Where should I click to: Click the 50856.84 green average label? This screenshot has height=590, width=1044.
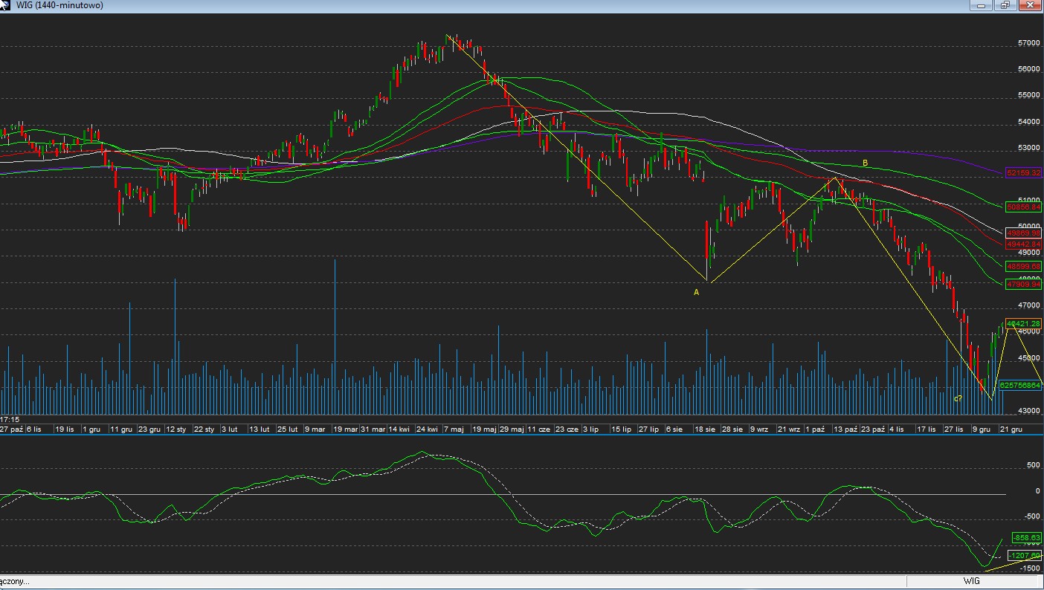pos(1023,207)
